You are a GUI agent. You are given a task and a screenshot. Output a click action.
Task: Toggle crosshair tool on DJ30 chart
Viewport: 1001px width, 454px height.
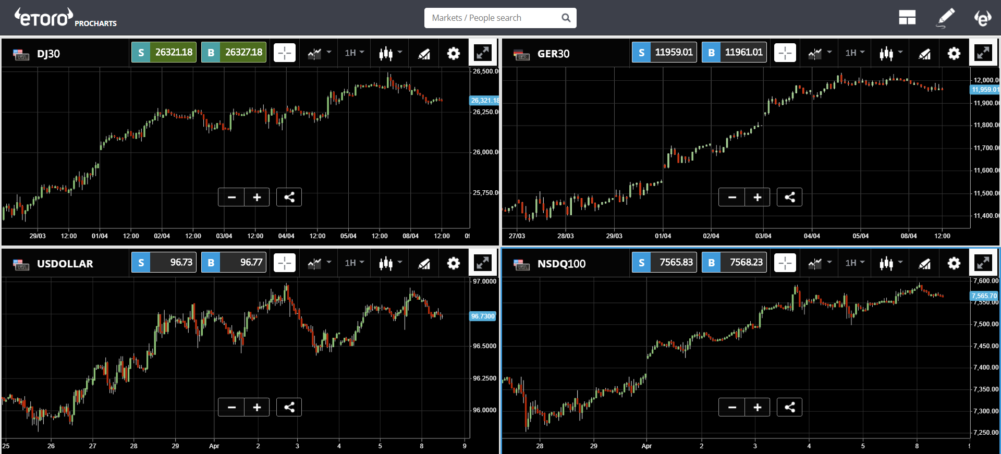tap(285, 53)
